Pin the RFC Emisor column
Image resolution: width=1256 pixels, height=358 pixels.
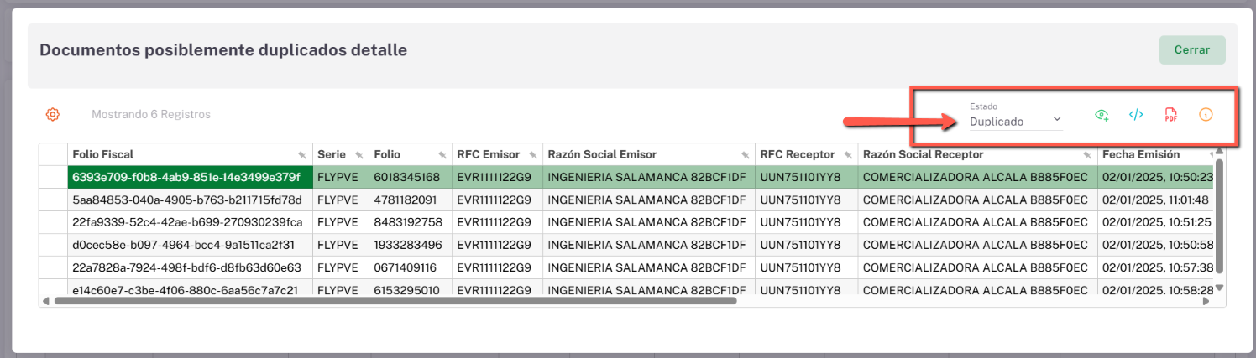[x=532, y=155]
